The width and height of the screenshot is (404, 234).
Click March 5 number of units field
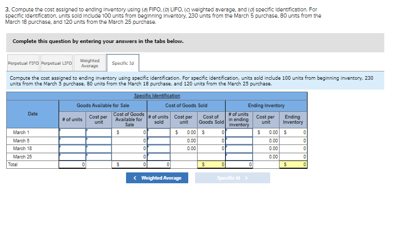(73, 141)
